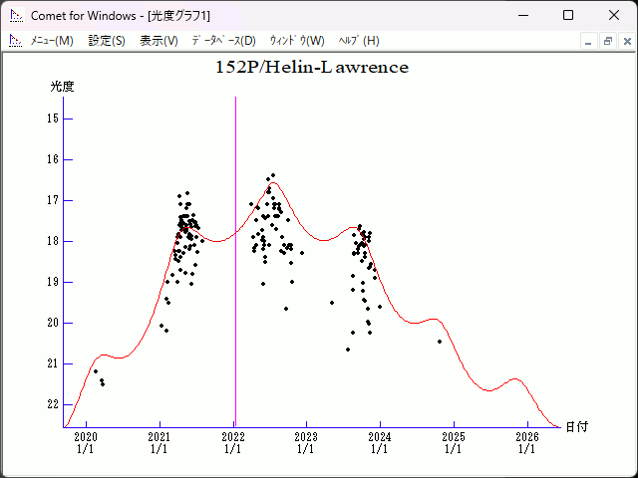Open the メニュー(M) menu
Image resolution: width=638 pixels, height=478 pixels.
tap(52, 41)
